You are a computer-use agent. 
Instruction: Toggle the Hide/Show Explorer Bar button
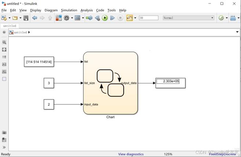[4, 32]
